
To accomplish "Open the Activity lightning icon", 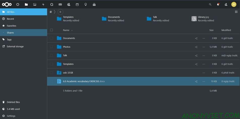I will click(43, 5).
